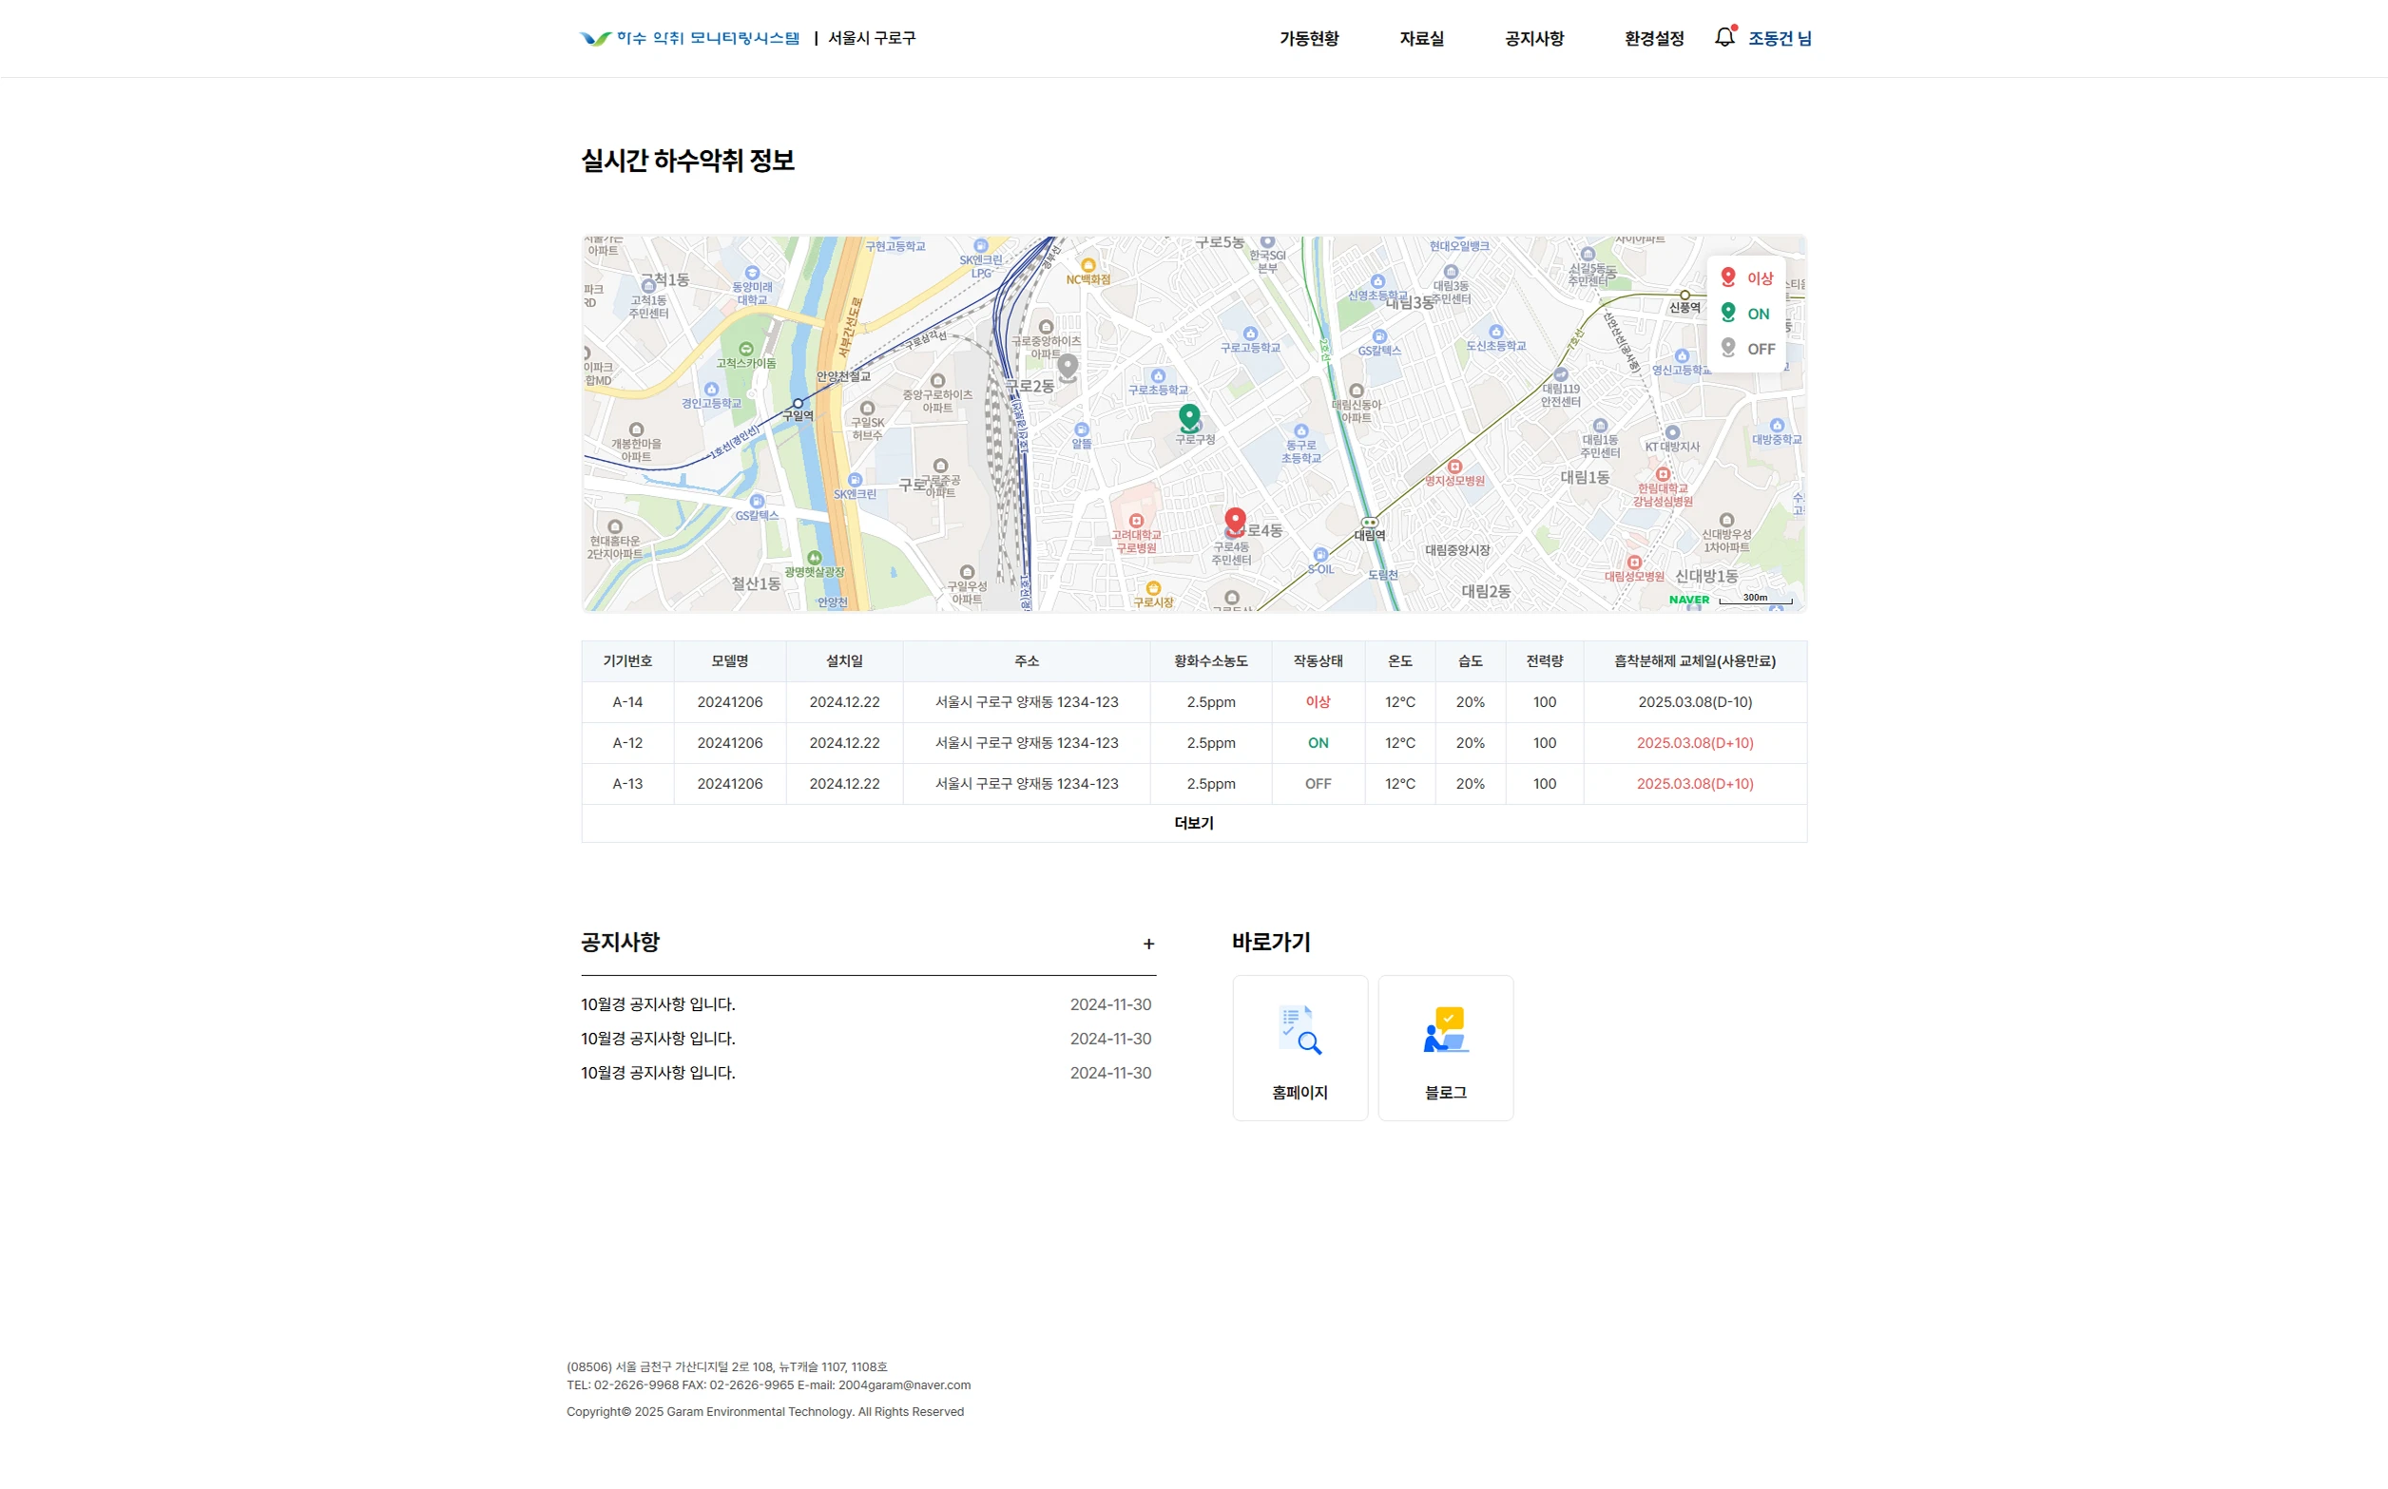This screenshot has width=2388, height=1489.
Task: Click the 서울시 구로구 header label
Action: point(872,38)
